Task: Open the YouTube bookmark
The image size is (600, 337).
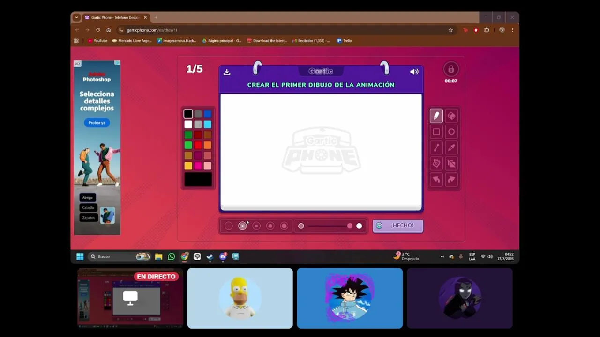Action: 97,41
